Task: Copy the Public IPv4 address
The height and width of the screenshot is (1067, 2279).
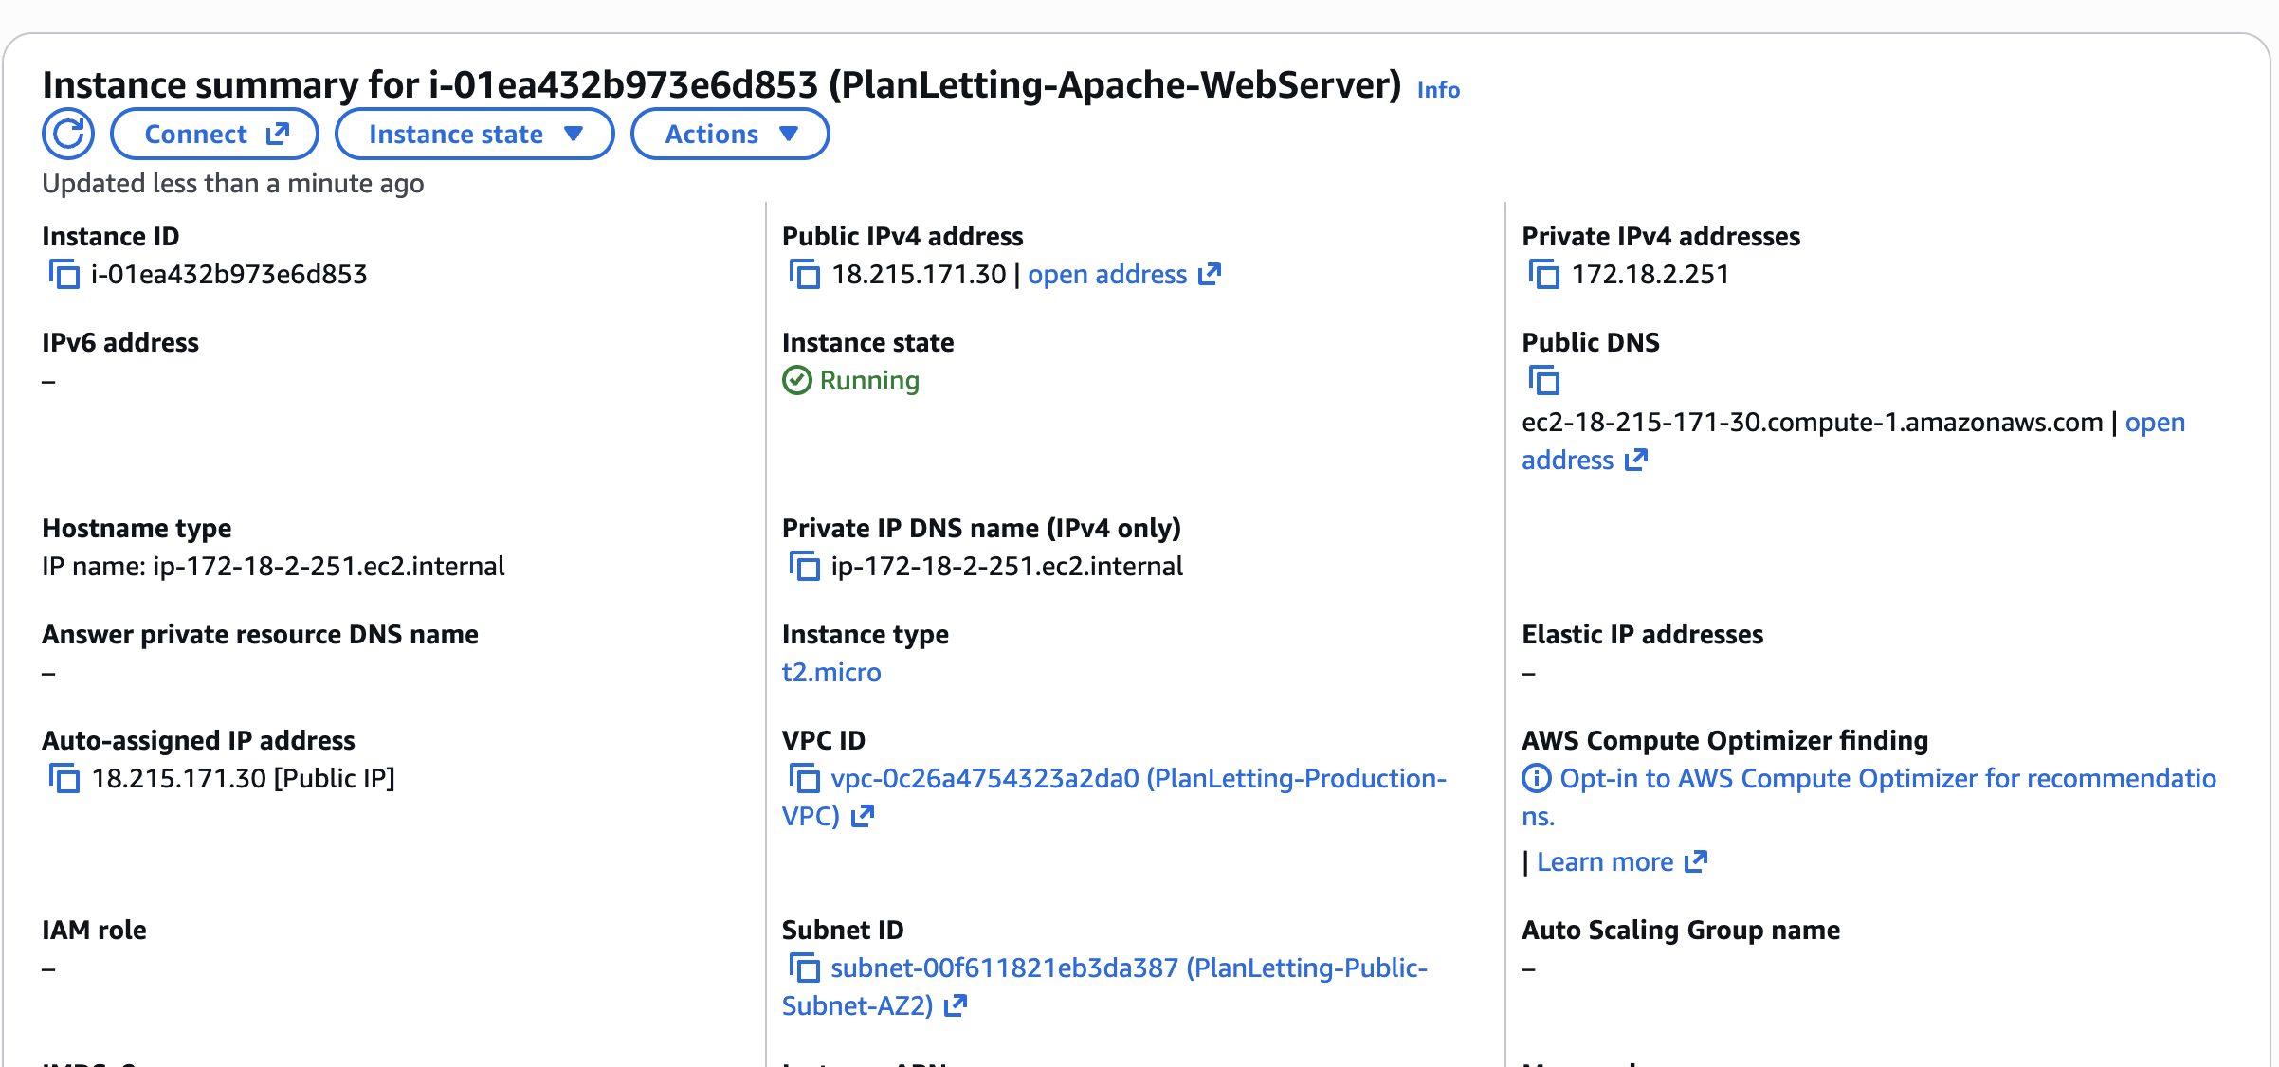Action: (804, 275)
